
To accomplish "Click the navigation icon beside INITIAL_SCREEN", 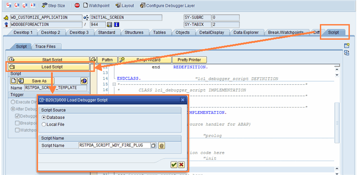I will [86, 17].
